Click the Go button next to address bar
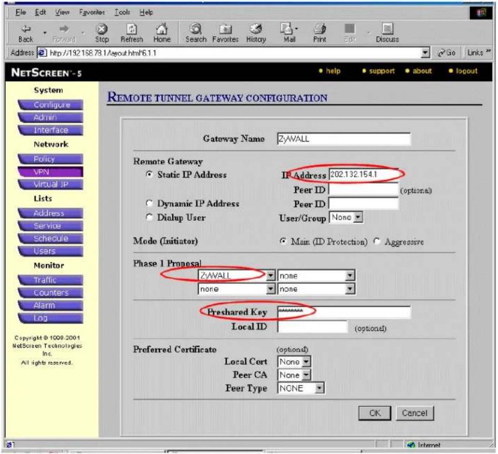Screen dimensions: 498x454 446,53
